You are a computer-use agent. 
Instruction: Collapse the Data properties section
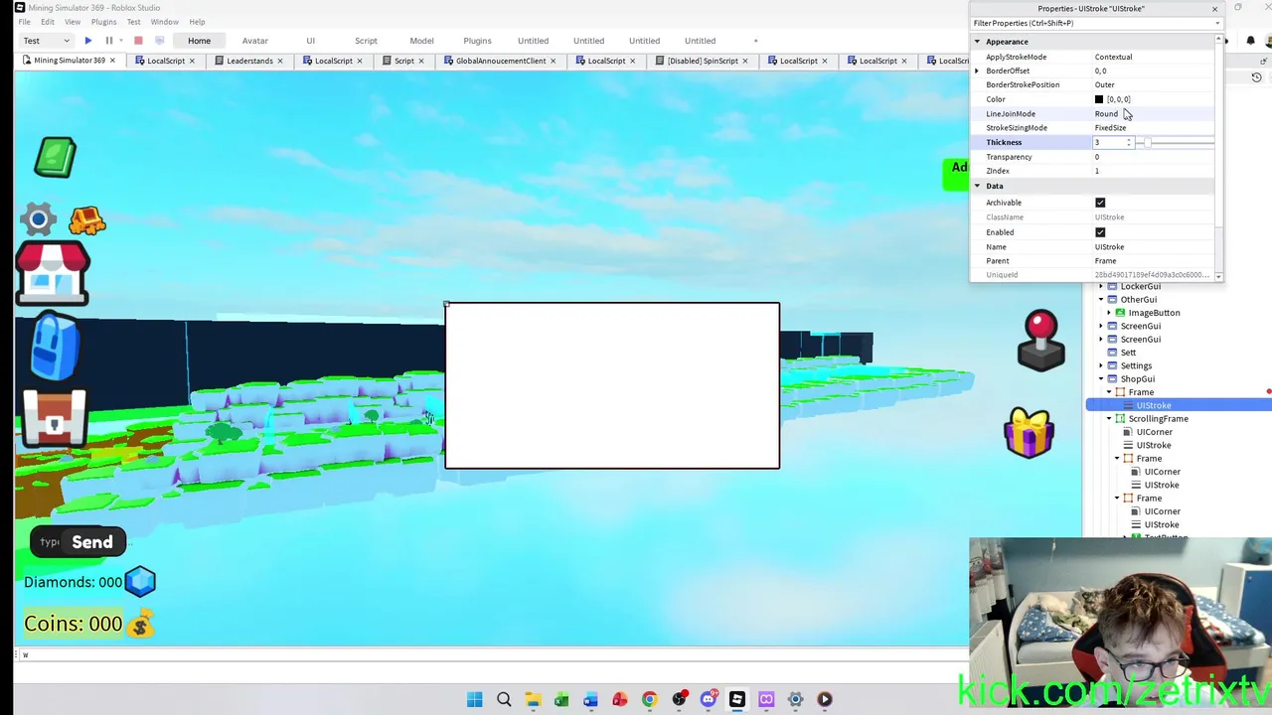click(977, 186)
